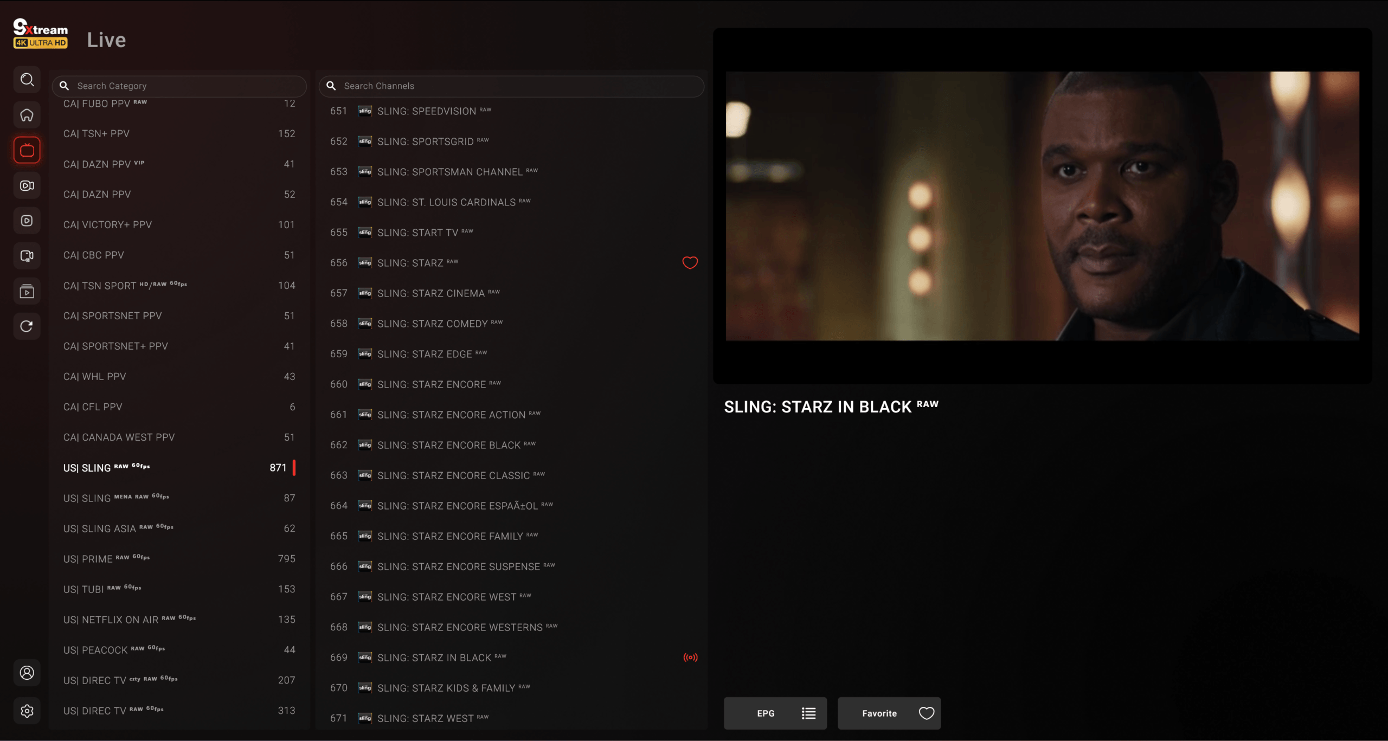Open the movies play sidebar icon

[27, 221]
